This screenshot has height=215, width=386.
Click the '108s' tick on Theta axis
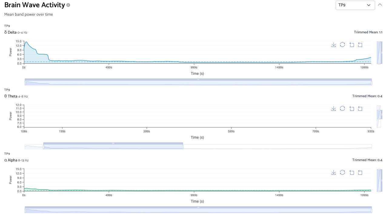click(x=24, y=131)
